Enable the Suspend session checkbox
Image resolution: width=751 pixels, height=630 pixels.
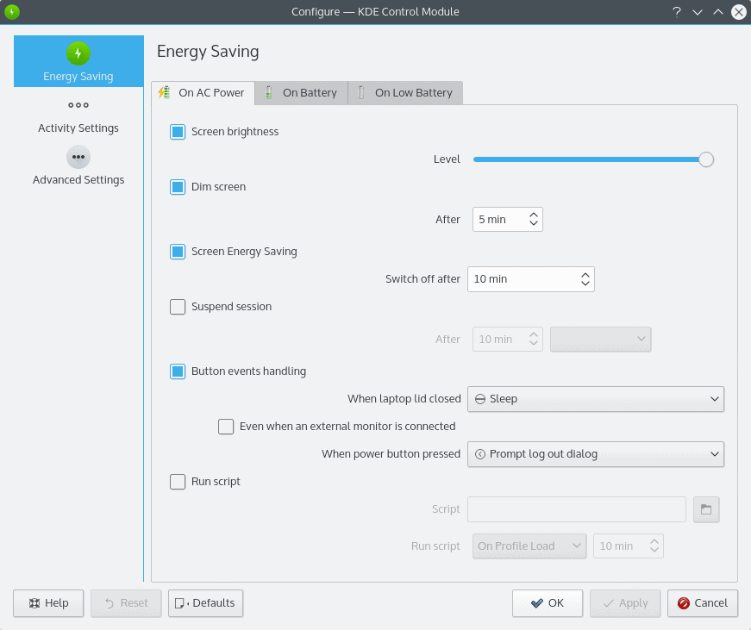178,307
